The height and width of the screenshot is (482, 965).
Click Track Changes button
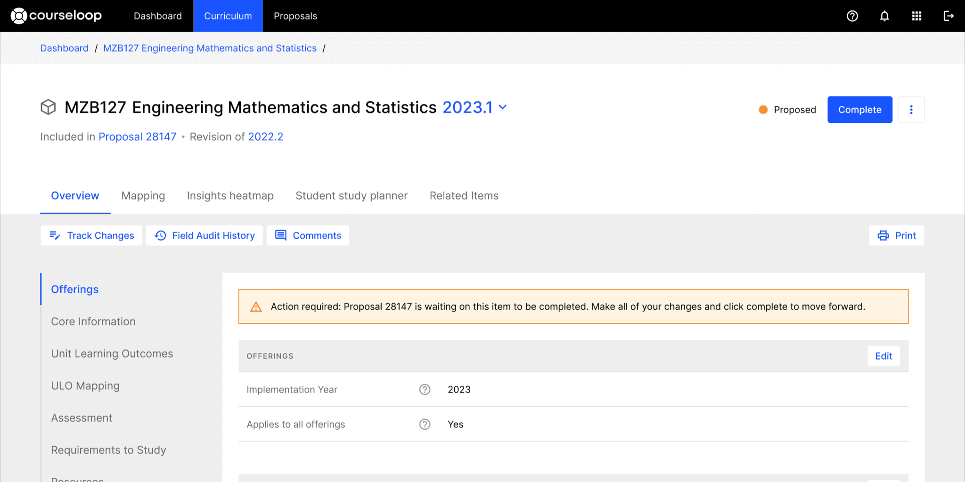pos(91,235)
